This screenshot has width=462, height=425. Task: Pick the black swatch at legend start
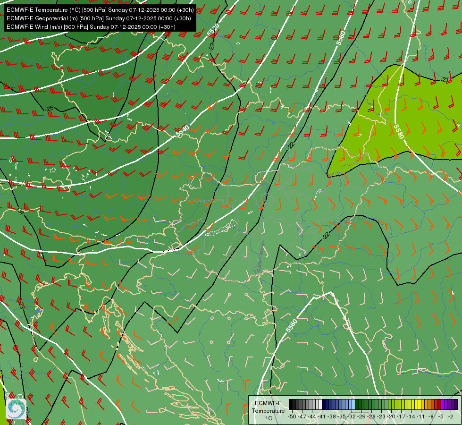[291, 405]
